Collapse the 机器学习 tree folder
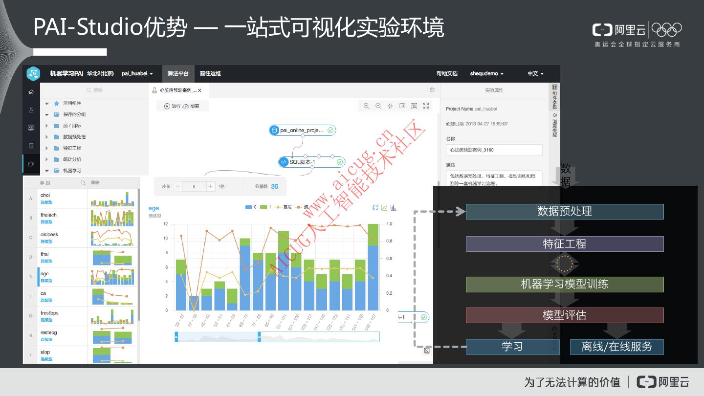The image size is (704, 396). (47, 171)
